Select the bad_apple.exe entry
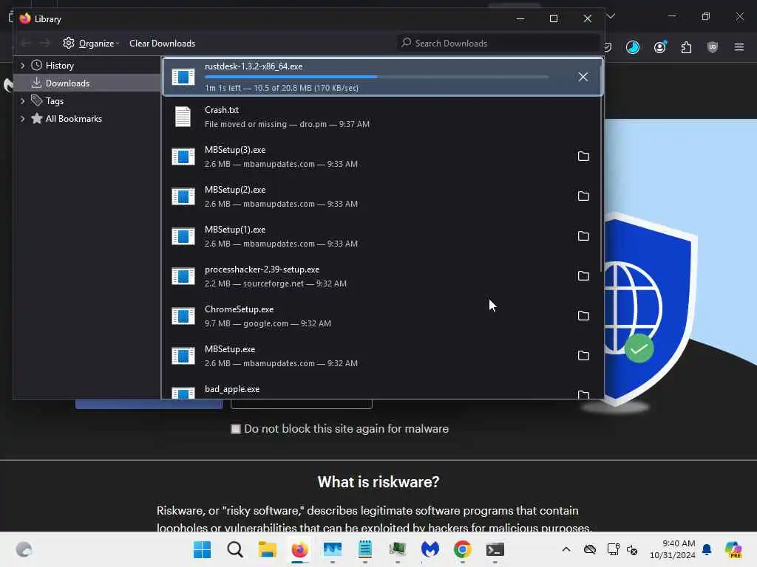The width and height of the screenshot is (757, 567). click(x=382, y=391)
